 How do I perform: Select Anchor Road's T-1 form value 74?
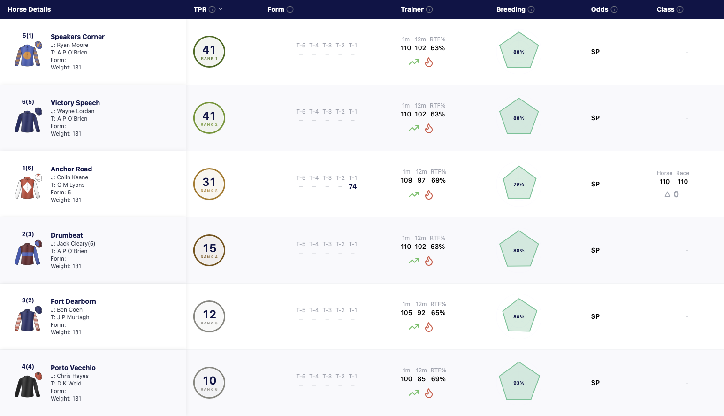point(353,186)
